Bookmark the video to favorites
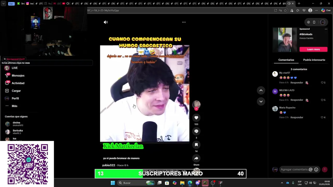This screenshot has height=187, width=333. point(196,145)
